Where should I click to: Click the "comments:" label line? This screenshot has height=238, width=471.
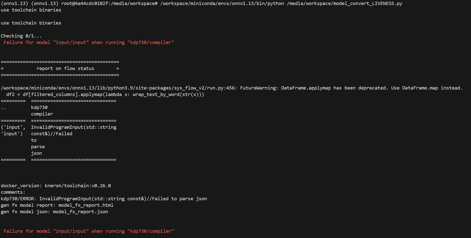click(13, 192)
